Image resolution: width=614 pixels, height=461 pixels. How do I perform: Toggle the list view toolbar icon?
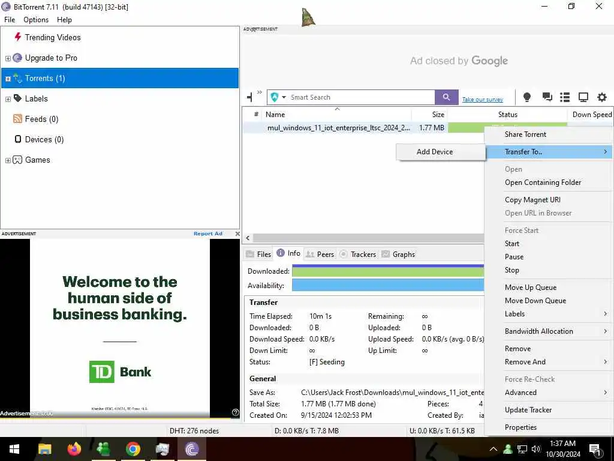(x=565, y=97)
